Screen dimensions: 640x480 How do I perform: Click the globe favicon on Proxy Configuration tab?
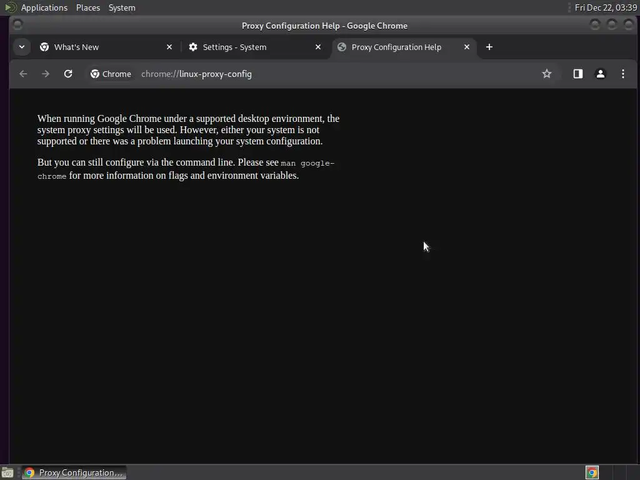point(342,47)
